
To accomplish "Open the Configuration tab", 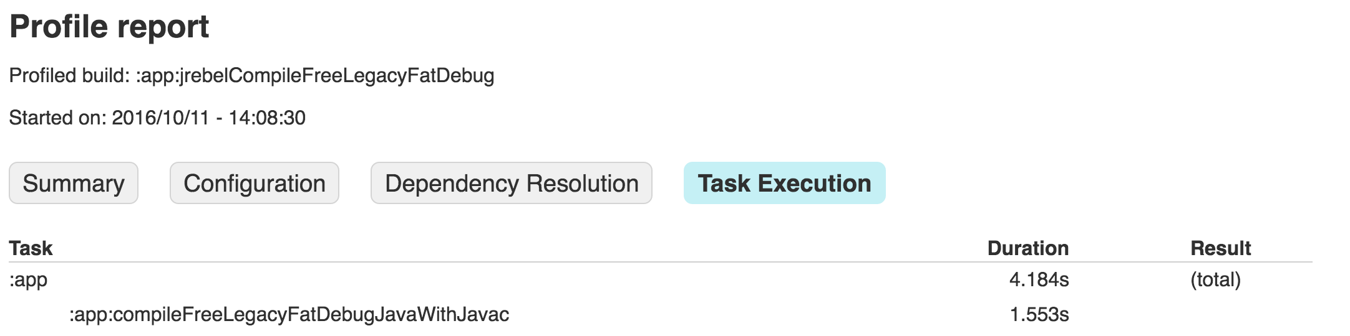I will coord(255,184).
